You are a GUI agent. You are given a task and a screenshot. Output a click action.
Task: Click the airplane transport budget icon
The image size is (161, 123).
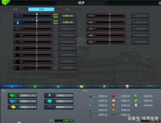point(91,42)
